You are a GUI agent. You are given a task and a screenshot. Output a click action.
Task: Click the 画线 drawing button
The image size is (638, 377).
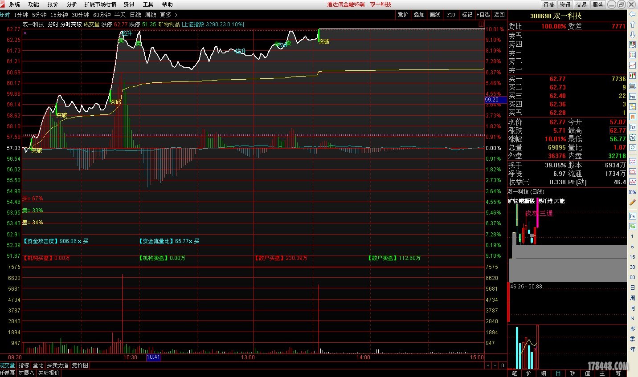tap(435, 15)
